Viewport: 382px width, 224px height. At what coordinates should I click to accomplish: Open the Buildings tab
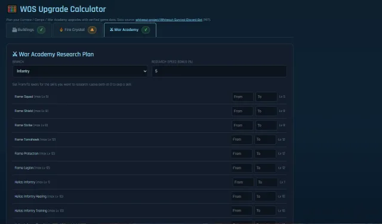29,30
